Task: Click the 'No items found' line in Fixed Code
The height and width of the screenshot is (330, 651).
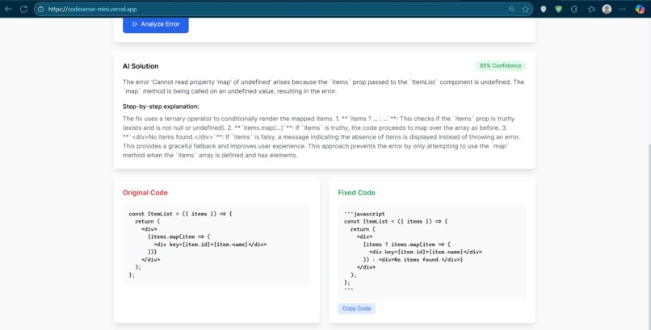Action: tap(413, 260)
